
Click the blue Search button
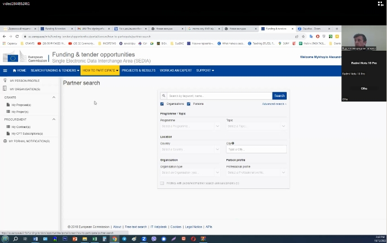pyautogui.click(x=279, y=96)
